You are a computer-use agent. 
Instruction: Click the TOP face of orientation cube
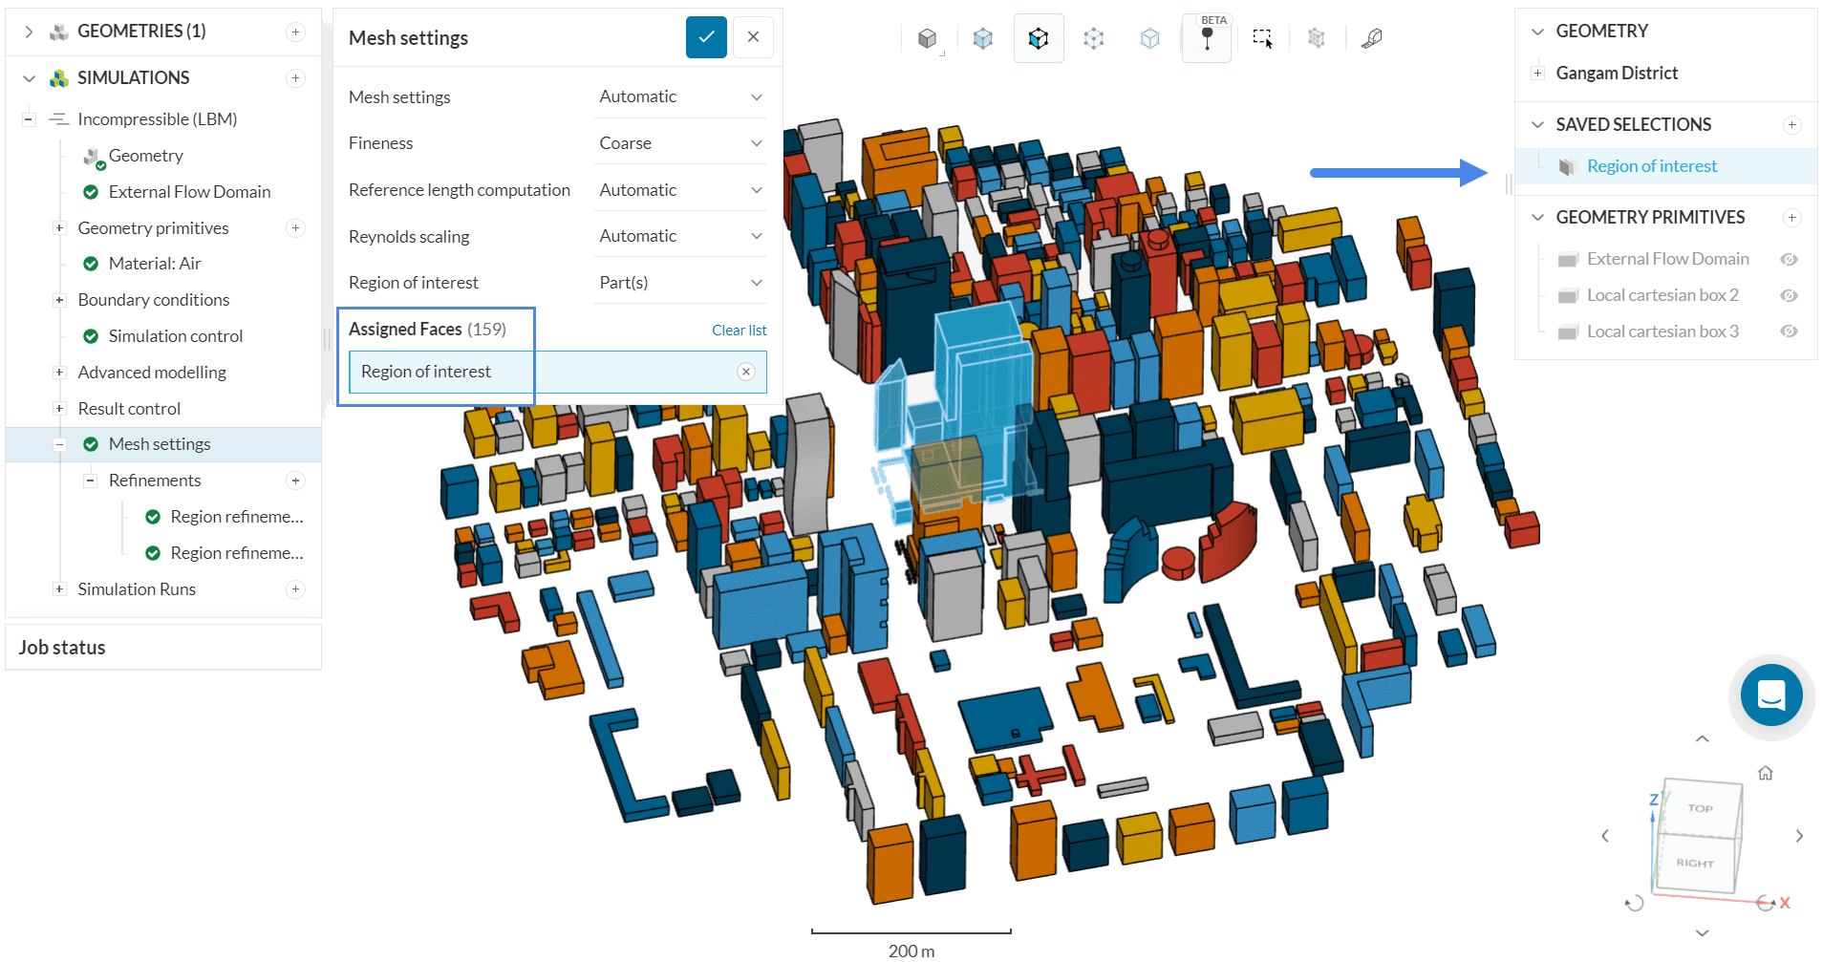coord(1700,808)
